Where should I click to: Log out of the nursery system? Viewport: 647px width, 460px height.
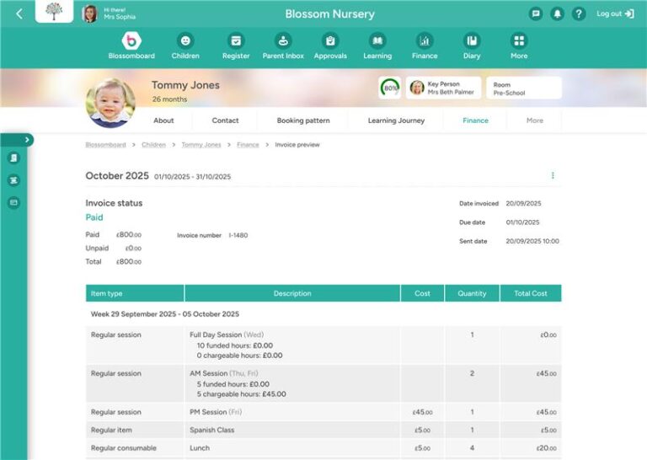pyautogui.click(x=615, y=13)
